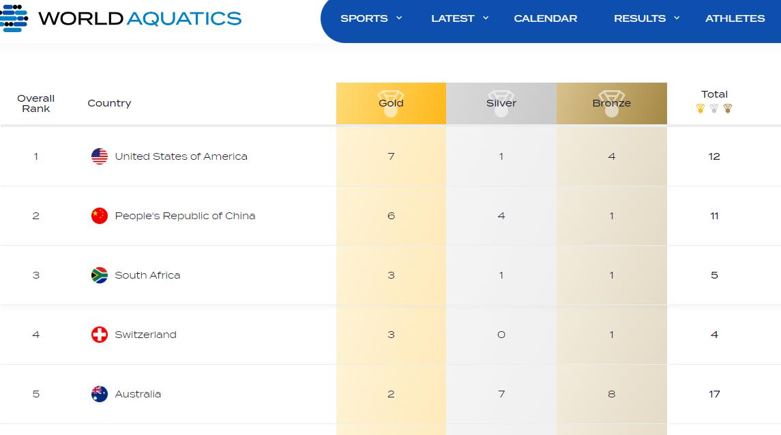Screen dimensions: 781x435
Task: Click the gold medal icon under Total
Action: pyautogui.click(x=701, y=109)
